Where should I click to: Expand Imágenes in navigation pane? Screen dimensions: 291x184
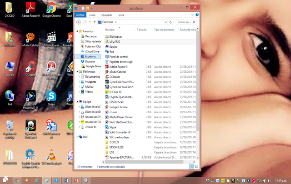pos(79,82)
